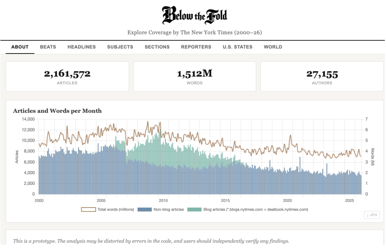Open the SECTIONS tab
The height and width of the screenshot is (248, 386).
[x=157, y=47]
